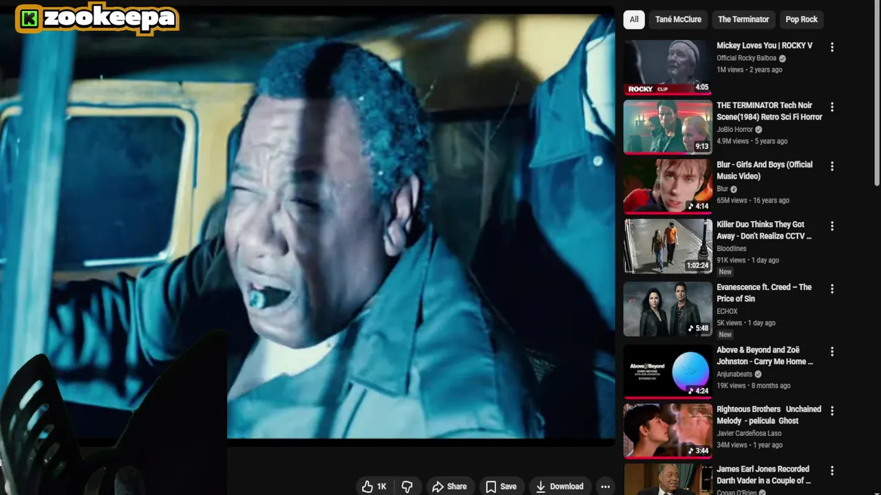Click the main video player
Viewport: 881px width, 495px height.
308,225
